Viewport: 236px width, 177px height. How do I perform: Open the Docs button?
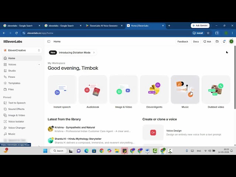click(196, 42)
